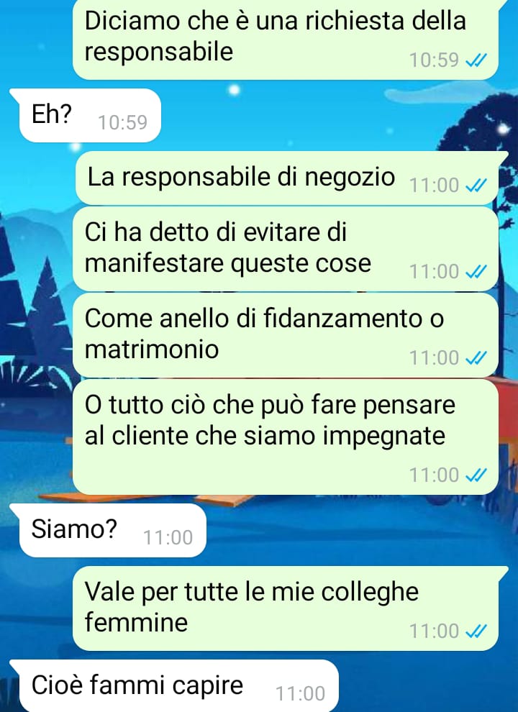Tap the double-check ticks on "La responsabile di negozio"

click(x=477, y=186)
